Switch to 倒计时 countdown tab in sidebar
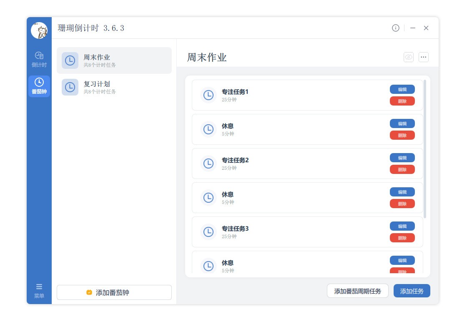The width and height of the screenshot is (467, 317). point(39,59)
